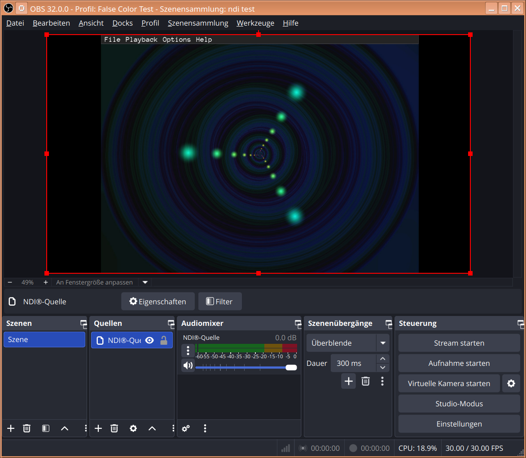The height and width of the screenshot is (458, 526).
Task: Click the Aufnahme starten button
Action: click(x=459, y=363)
